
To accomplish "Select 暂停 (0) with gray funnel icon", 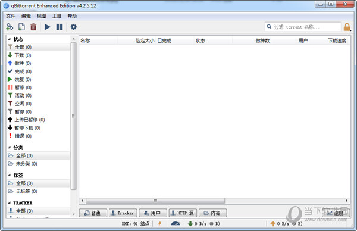I will [x=38, y=111].
